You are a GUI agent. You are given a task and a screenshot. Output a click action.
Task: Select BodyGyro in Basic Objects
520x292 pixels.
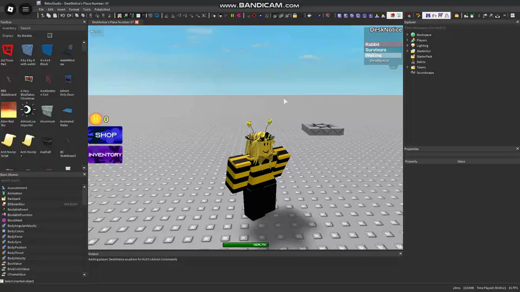(x=14, y=242)
